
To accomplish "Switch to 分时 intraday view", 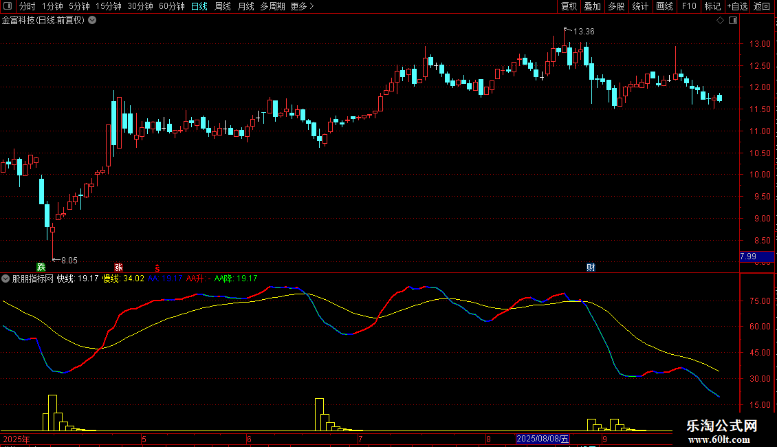I will 28,6.
